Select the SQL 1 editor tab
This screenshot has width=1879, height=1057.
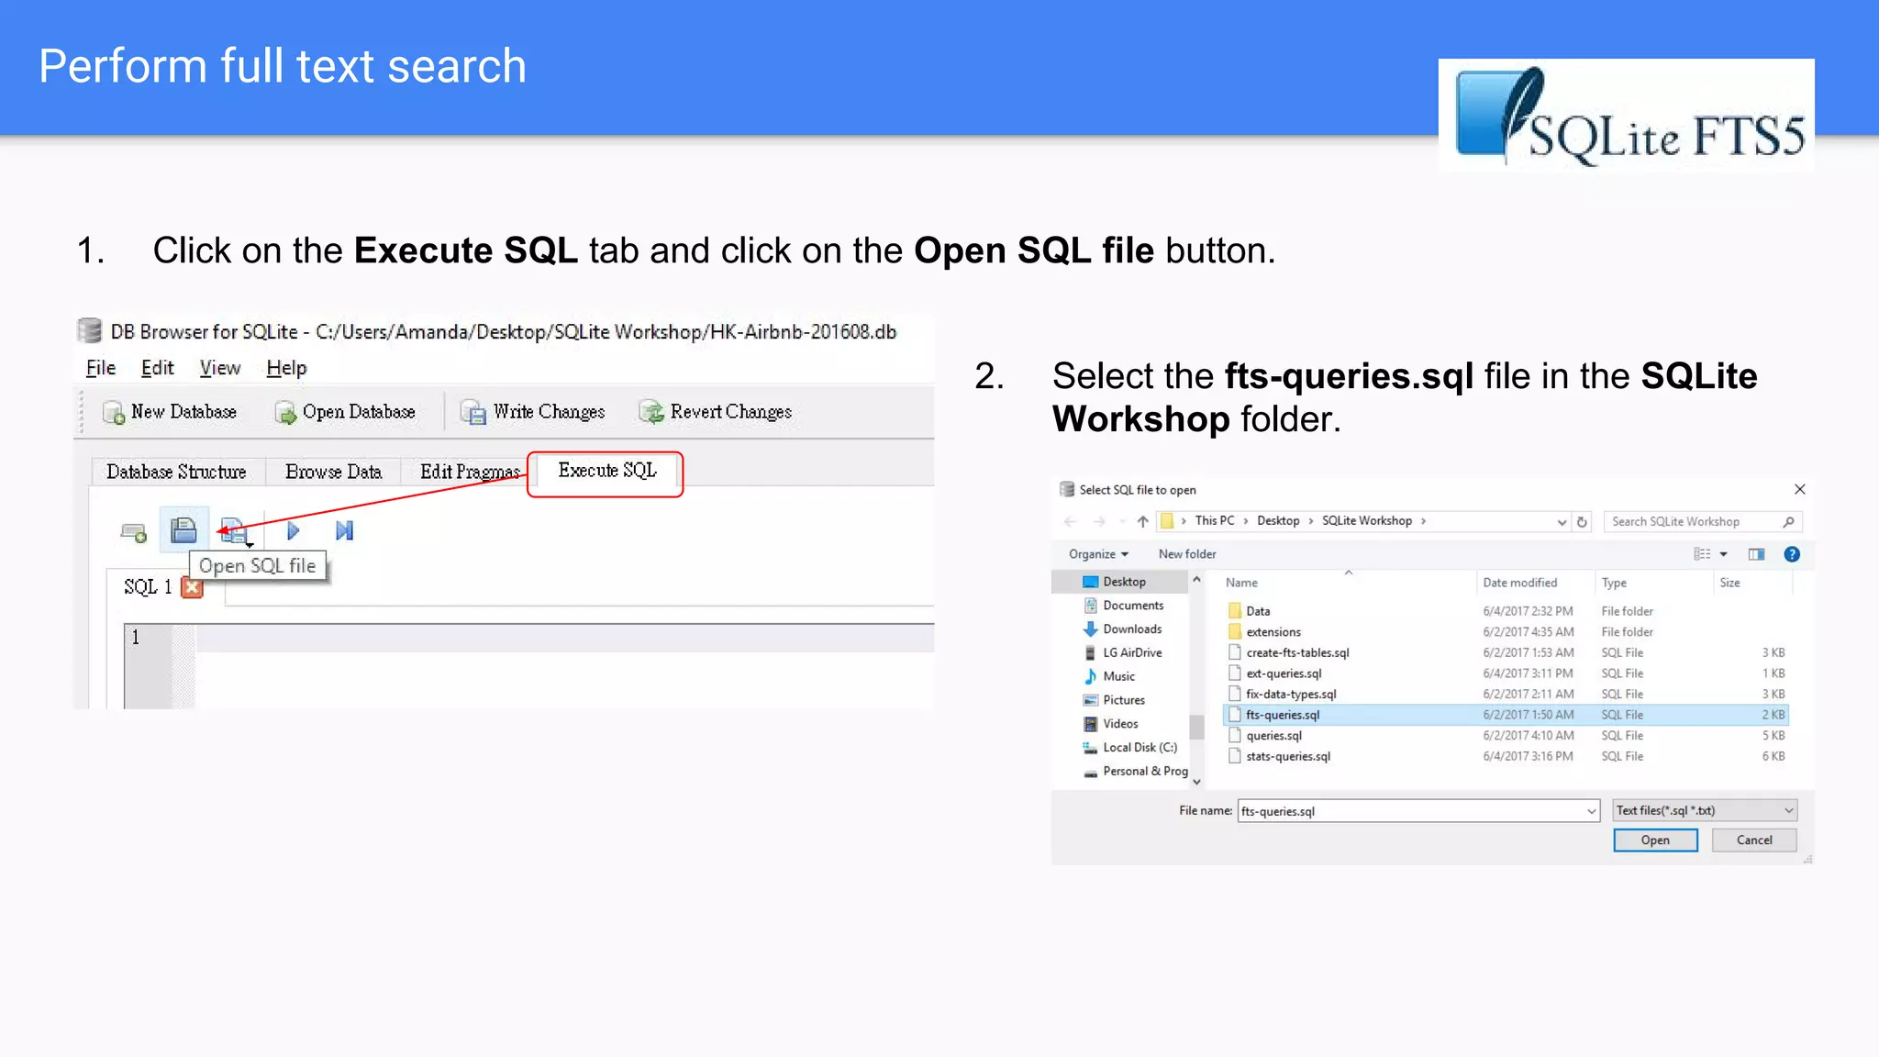[148, 587]
